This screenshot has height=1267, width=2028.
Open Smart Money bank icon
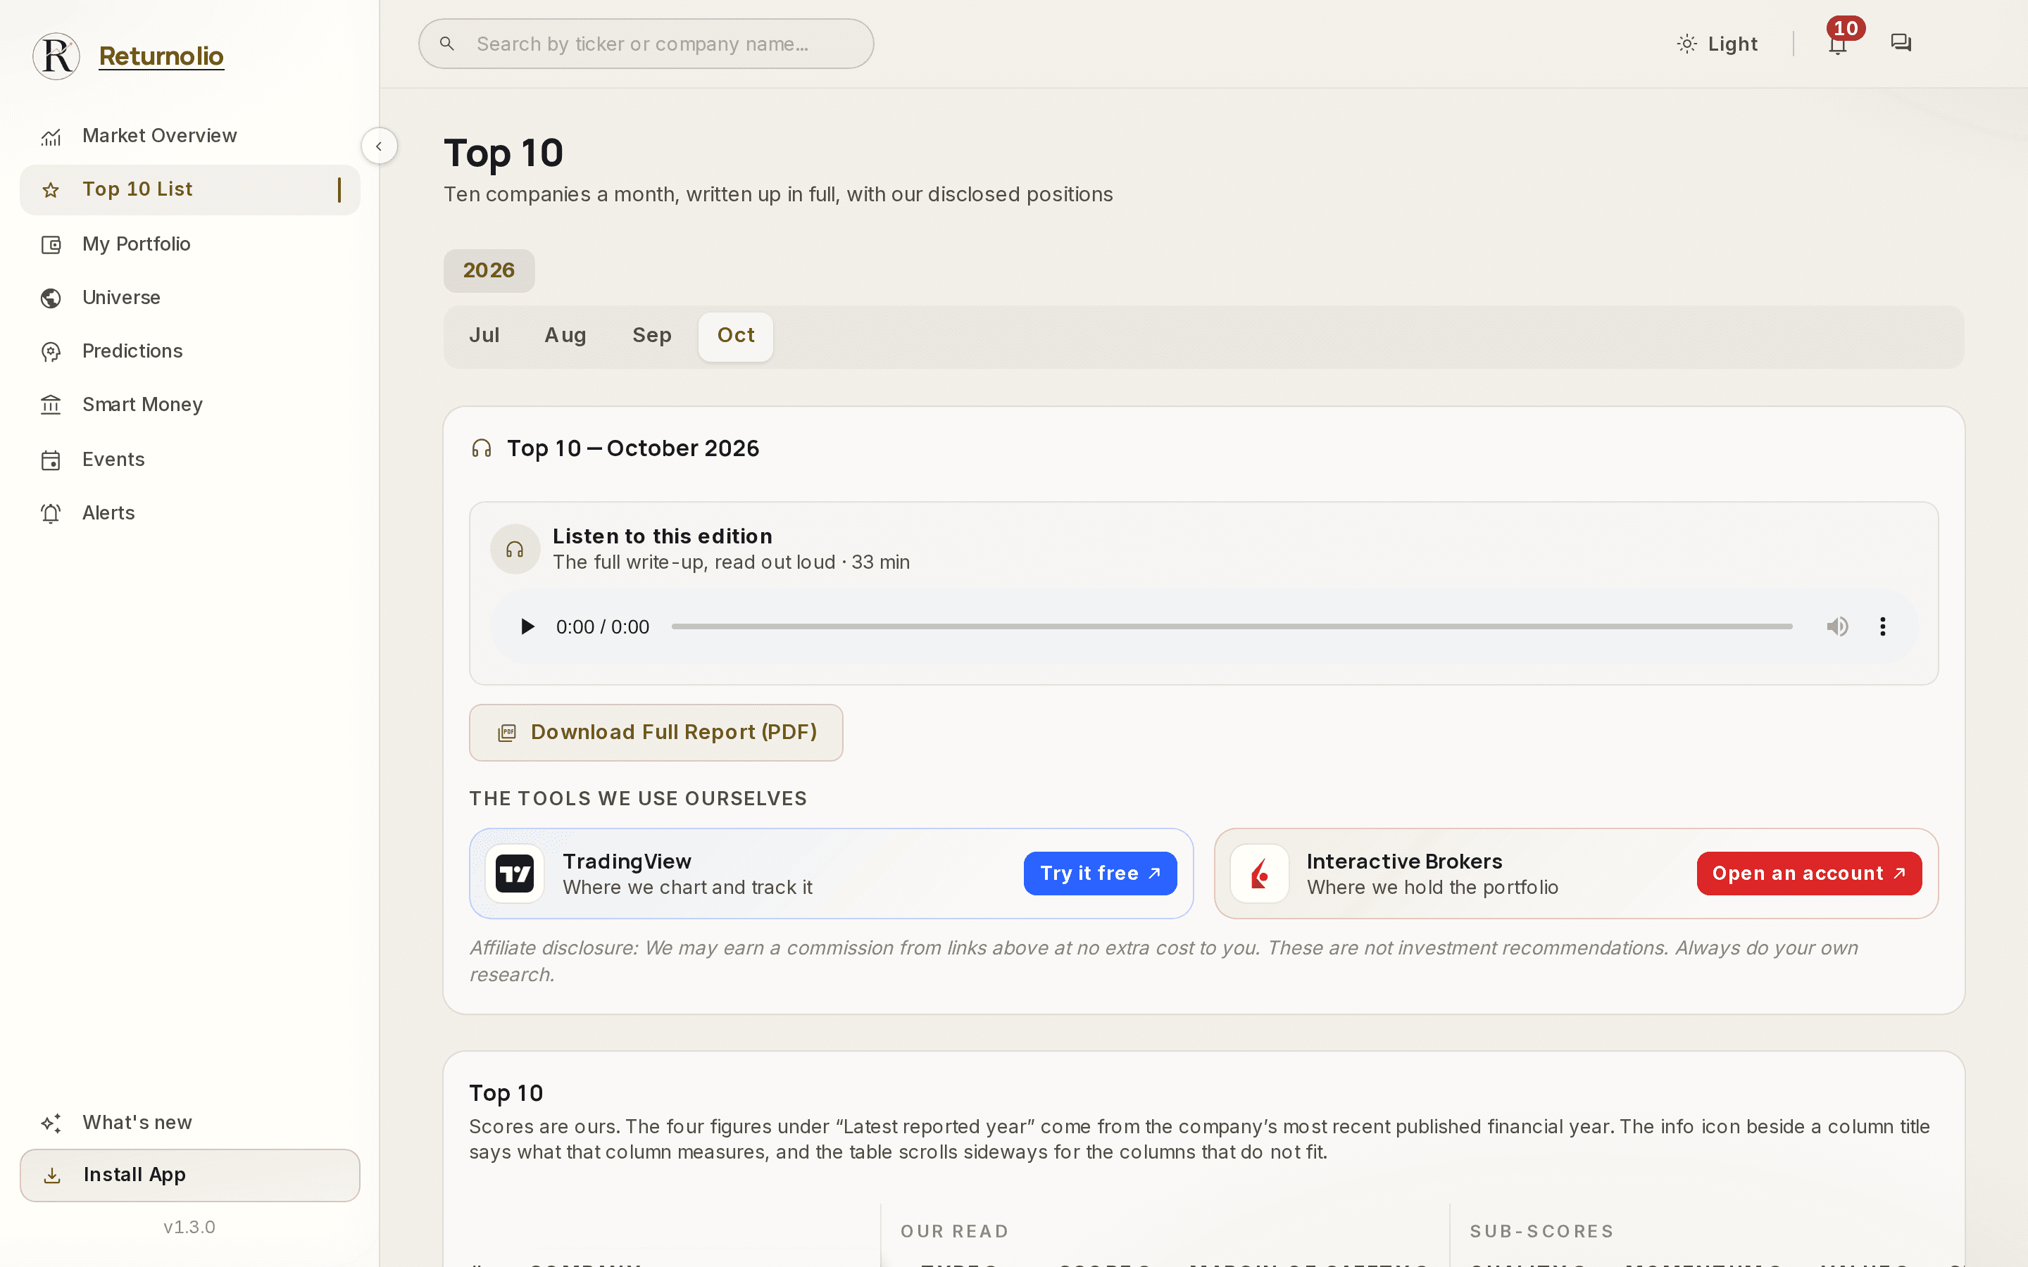pos(51,405)
